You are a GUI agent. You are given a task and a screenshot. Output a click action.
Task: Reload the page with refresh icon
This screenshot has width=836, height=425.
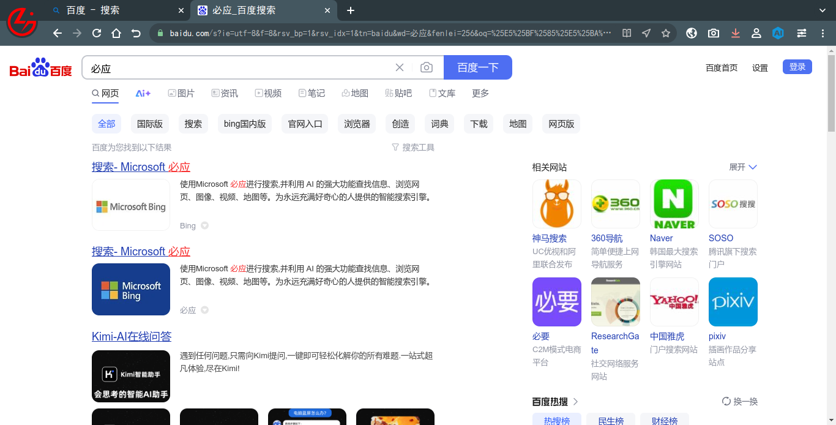point(97,33)
